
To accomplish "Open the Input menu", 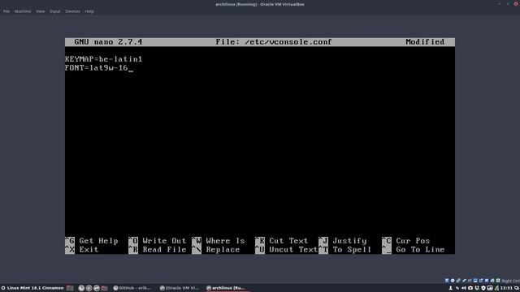I will tap(55, 11).
